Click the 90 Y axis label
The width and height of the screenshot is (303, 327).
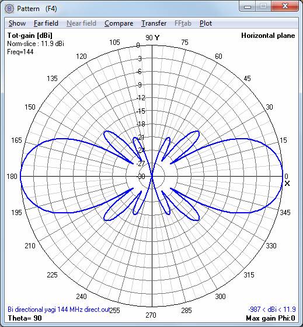point(152,38)
